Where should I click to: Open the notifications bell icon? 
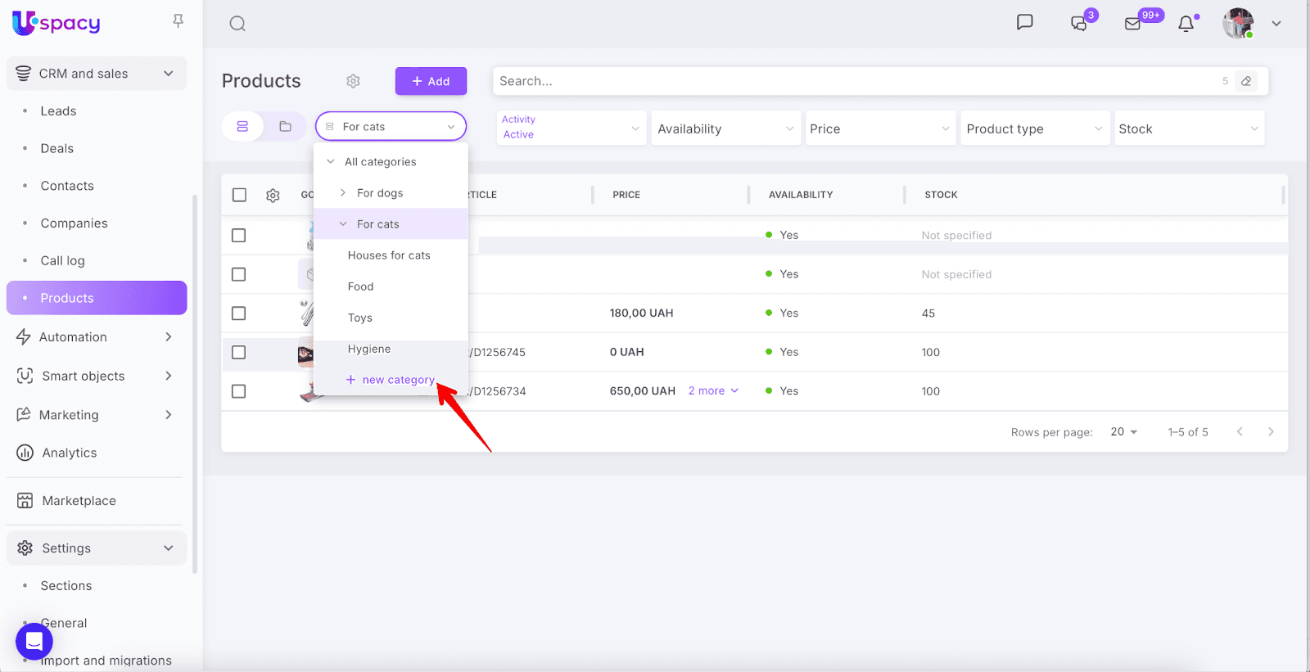coord(1186,24)
